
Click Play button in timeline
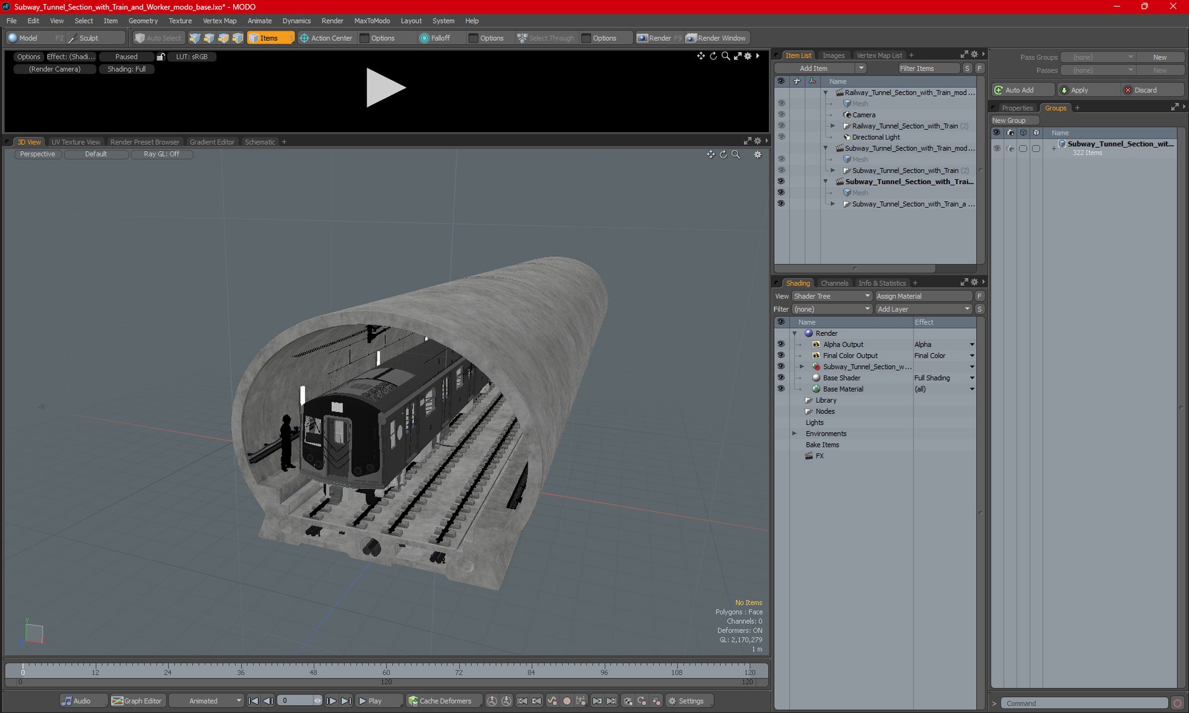click(378, 701)
